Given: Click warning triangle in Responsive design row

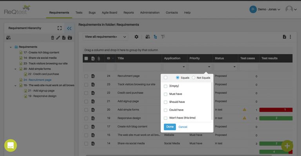Looking at the screenshot, I should tap(245, 118).
